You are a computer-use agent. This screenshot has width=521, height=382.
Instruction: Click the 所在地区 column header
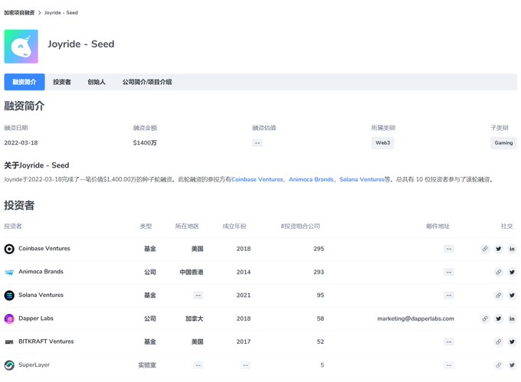click(x=187, y=226)
